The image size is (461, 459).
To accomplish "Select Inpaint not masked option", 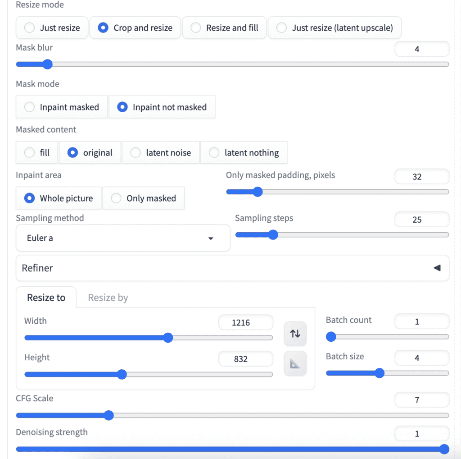I will click(x=162, y=107).
